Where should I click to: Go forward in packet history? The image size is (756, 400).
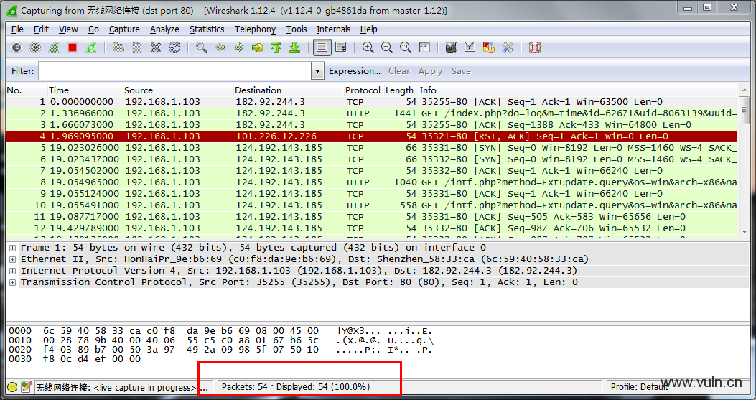(x=238, y=47)
